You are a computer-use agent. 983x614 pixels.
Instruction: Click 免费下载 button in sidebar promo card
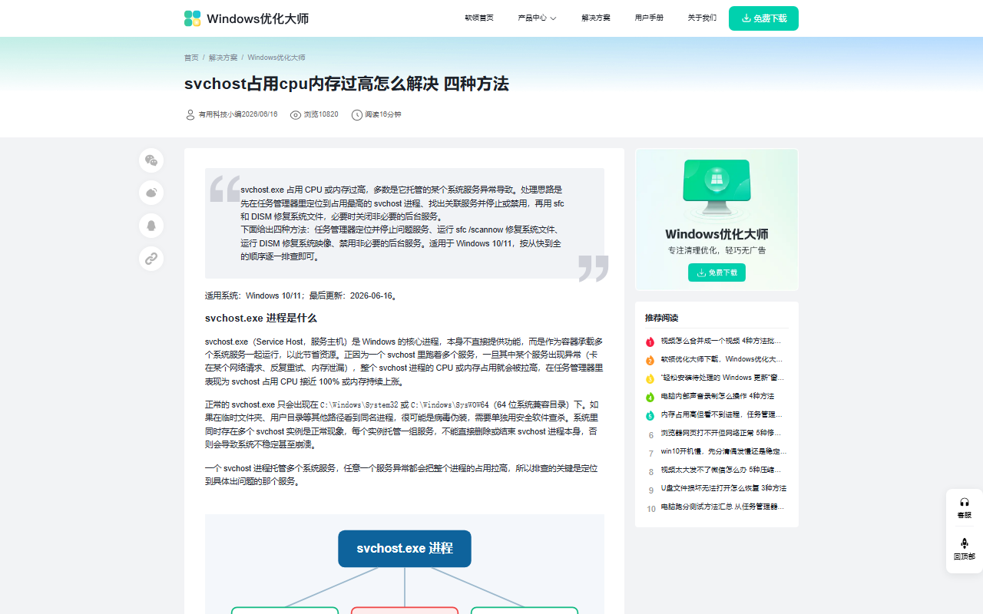coord(717,272)
